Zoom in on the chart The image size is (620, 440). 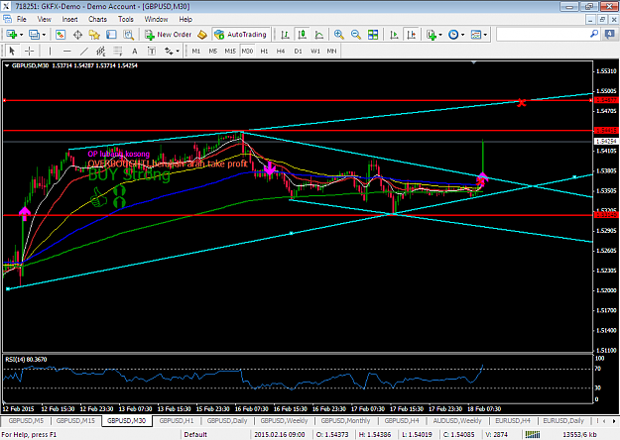click(x=339, y=35)
